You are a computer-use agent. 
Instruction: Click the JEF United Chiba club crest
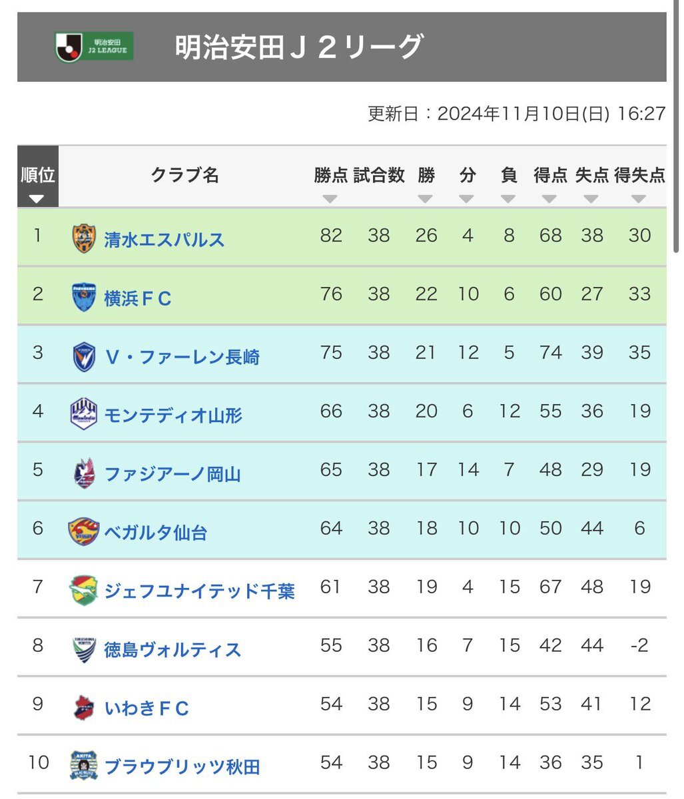(x=84, y=591)
